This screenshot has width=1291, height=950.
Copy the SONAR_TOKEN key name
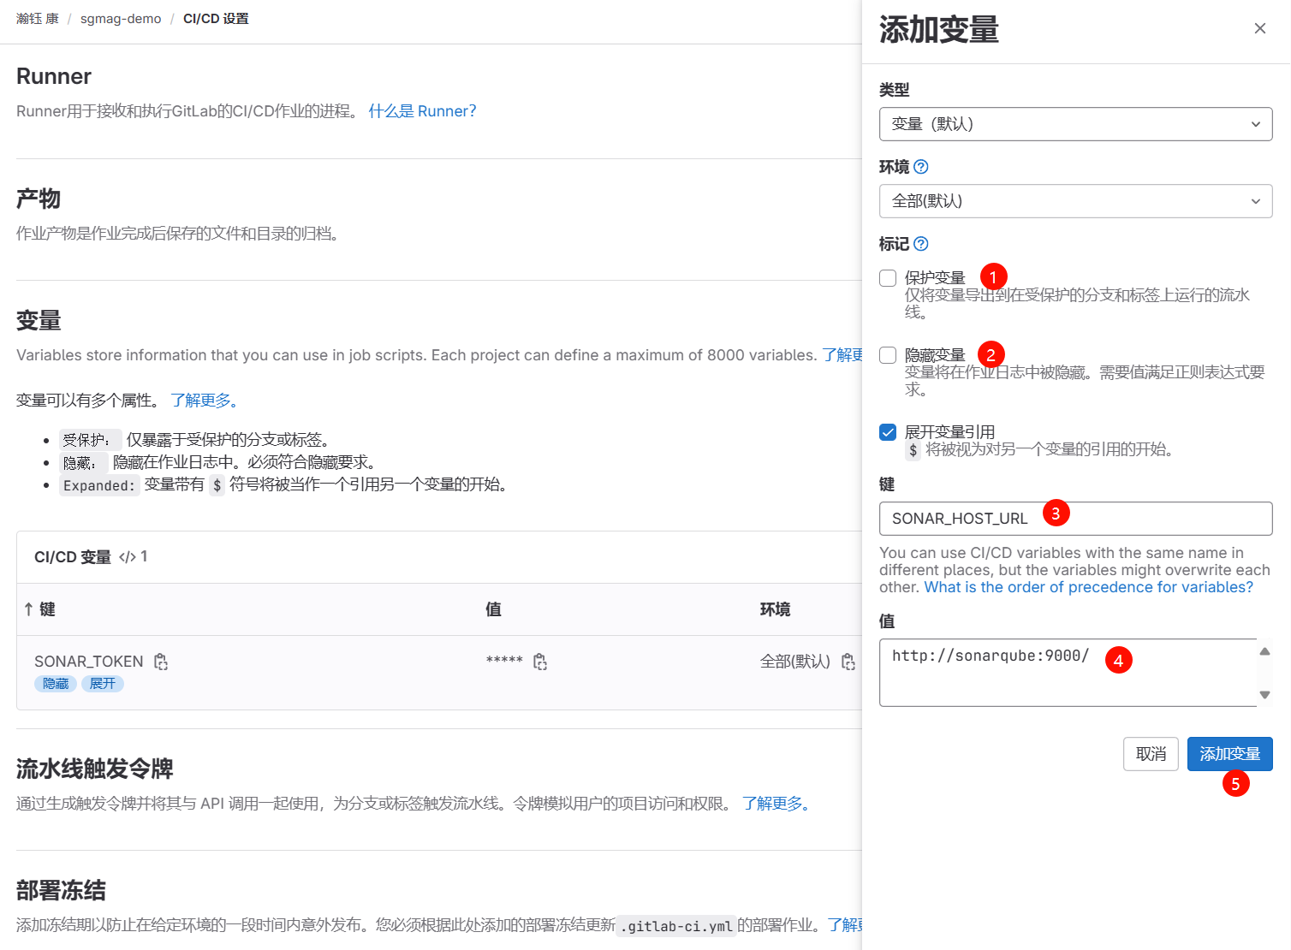tap(161, 662)
